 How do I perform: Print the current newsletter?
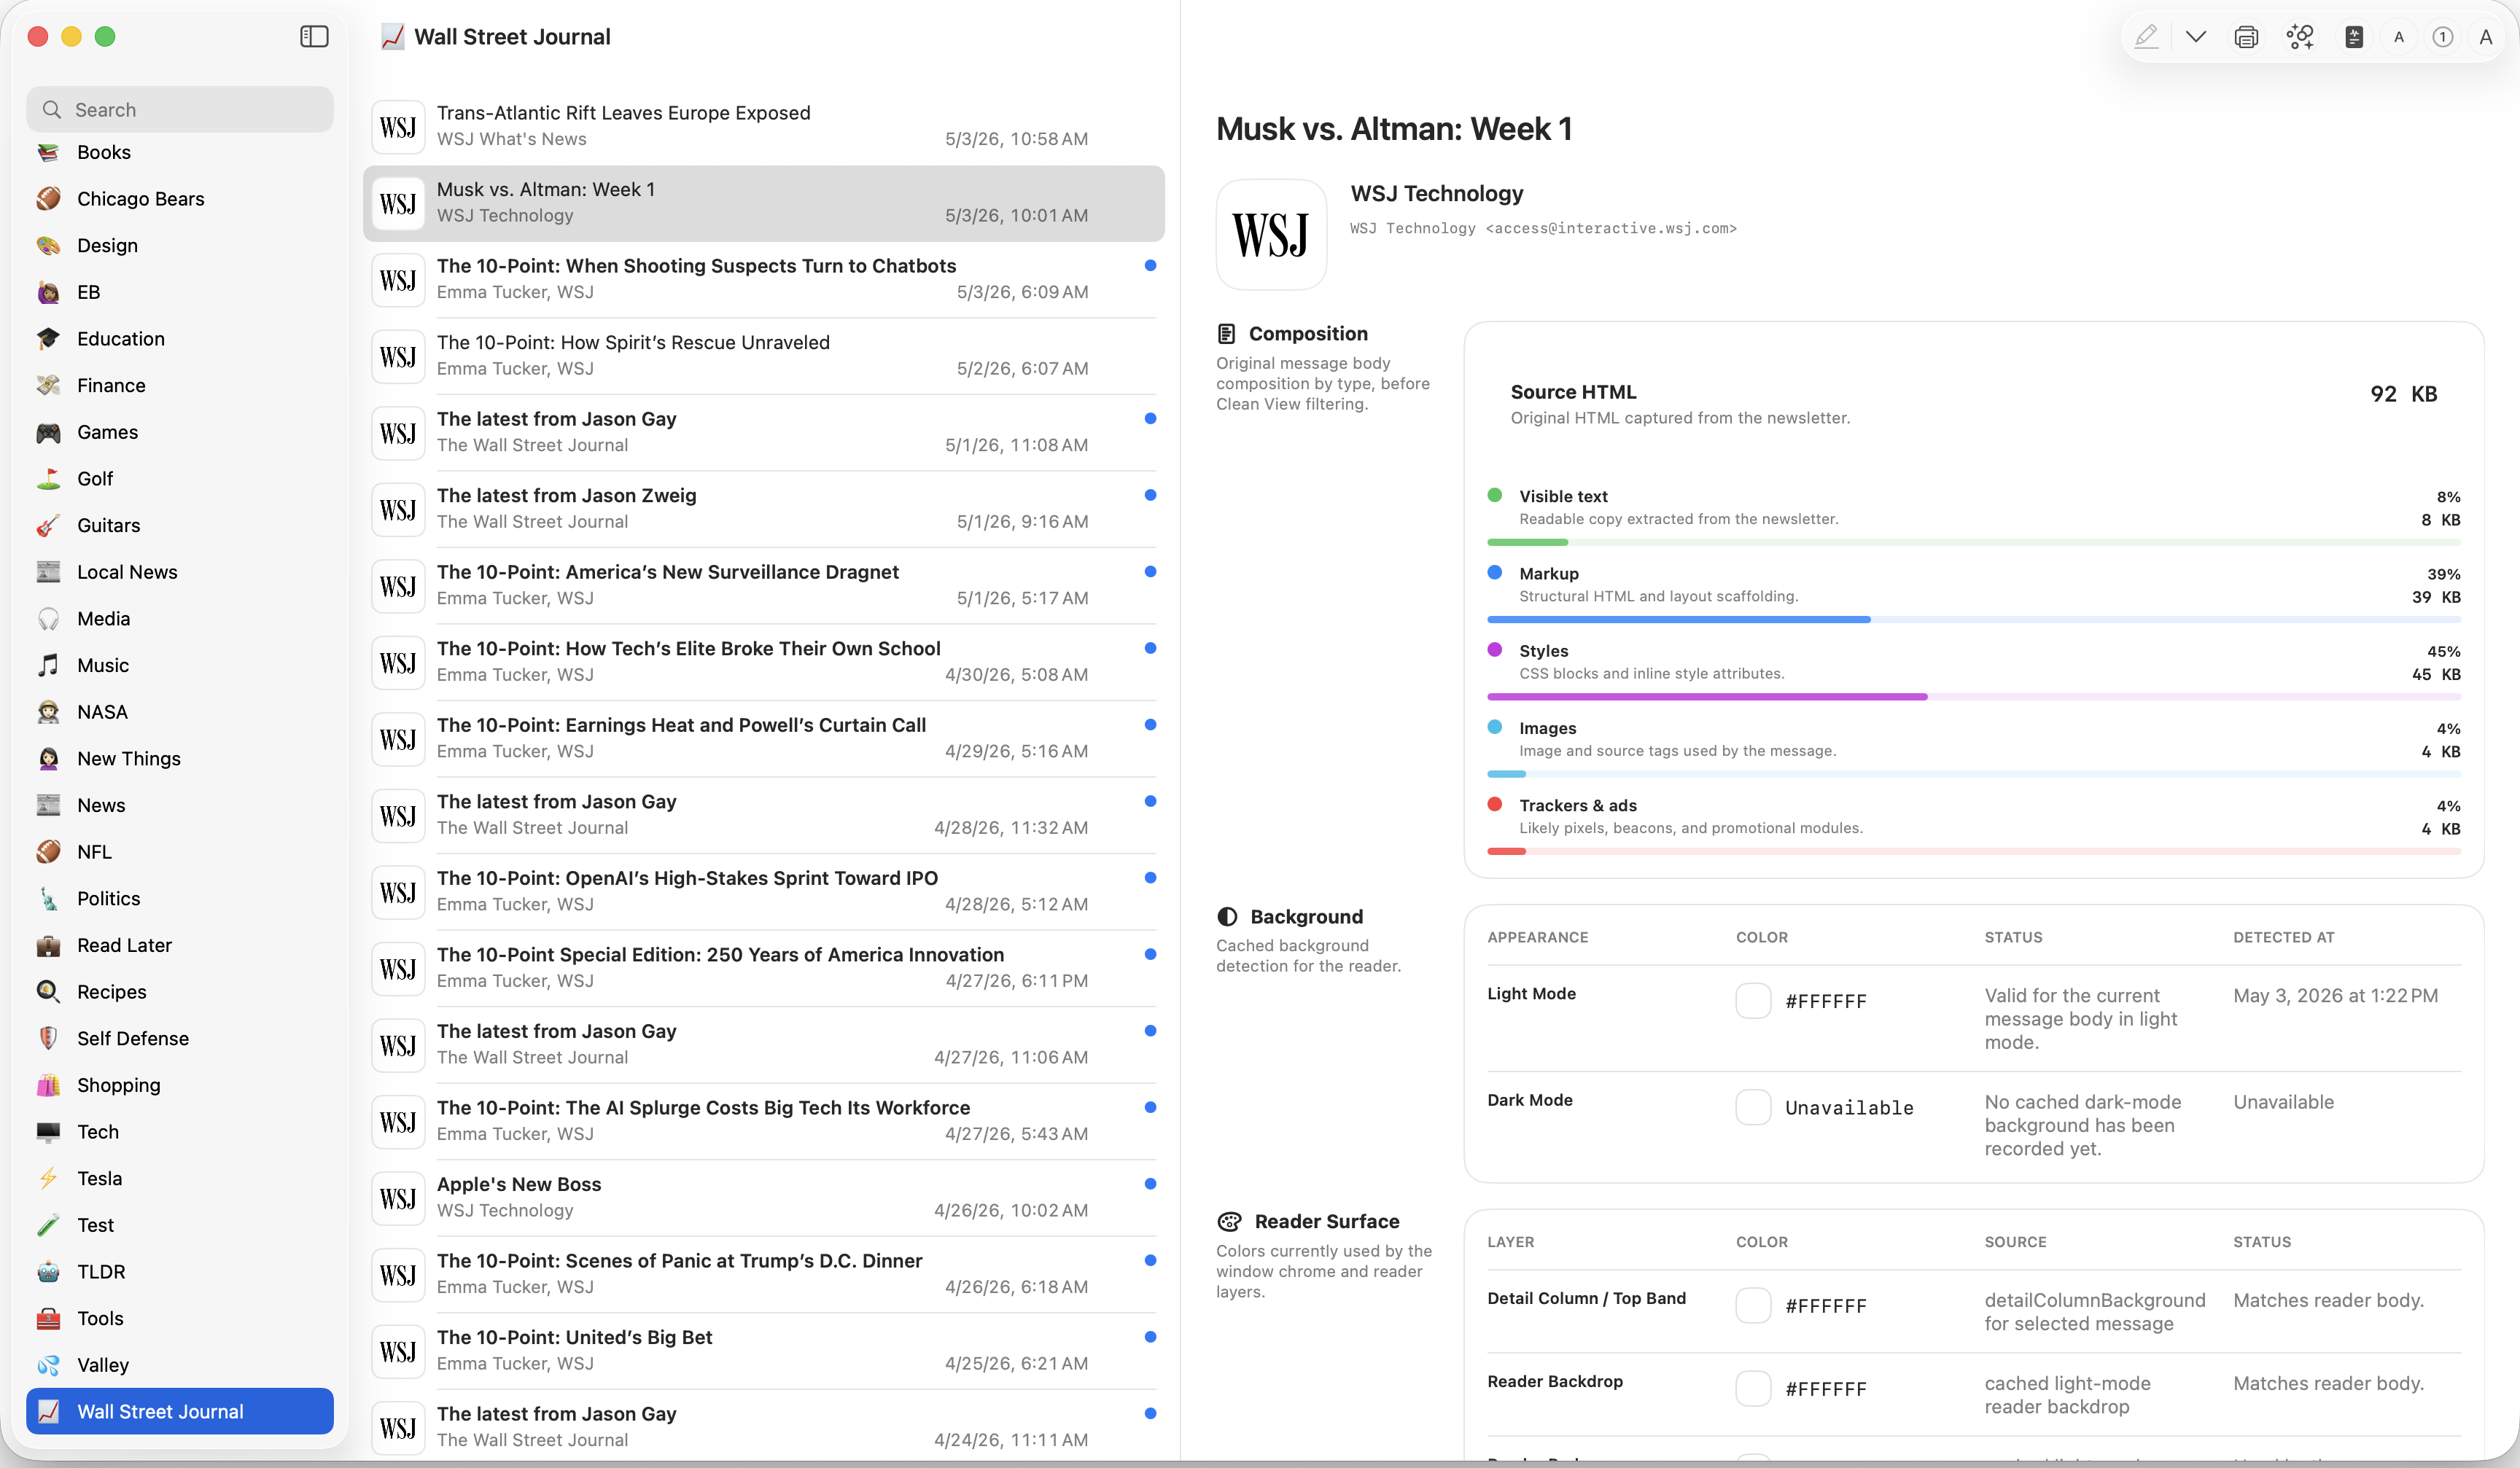pos(2246,37)
